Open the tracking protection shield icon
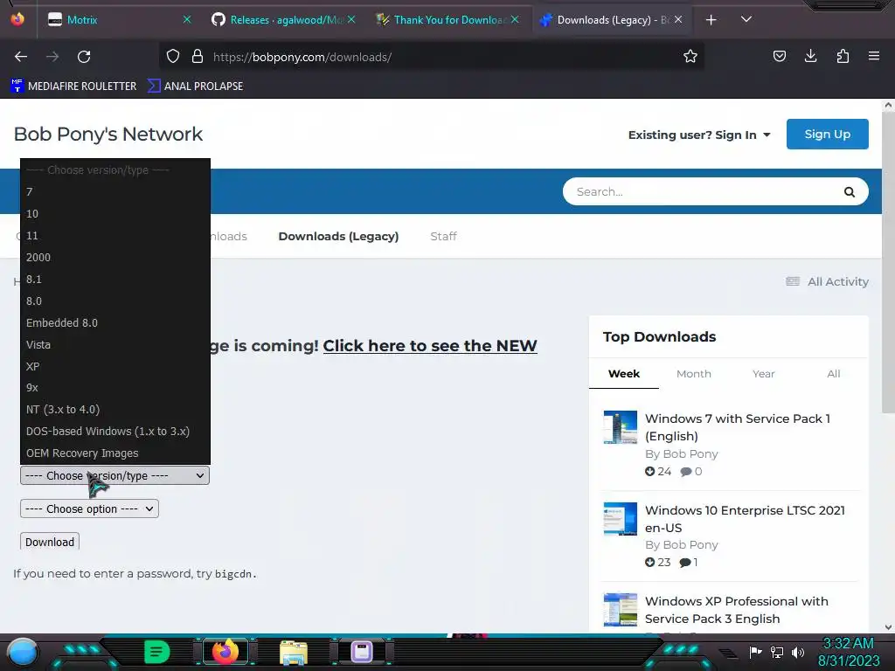Viewport: 895px width, 671px height. pyautogui.click(x=173, y=57)
